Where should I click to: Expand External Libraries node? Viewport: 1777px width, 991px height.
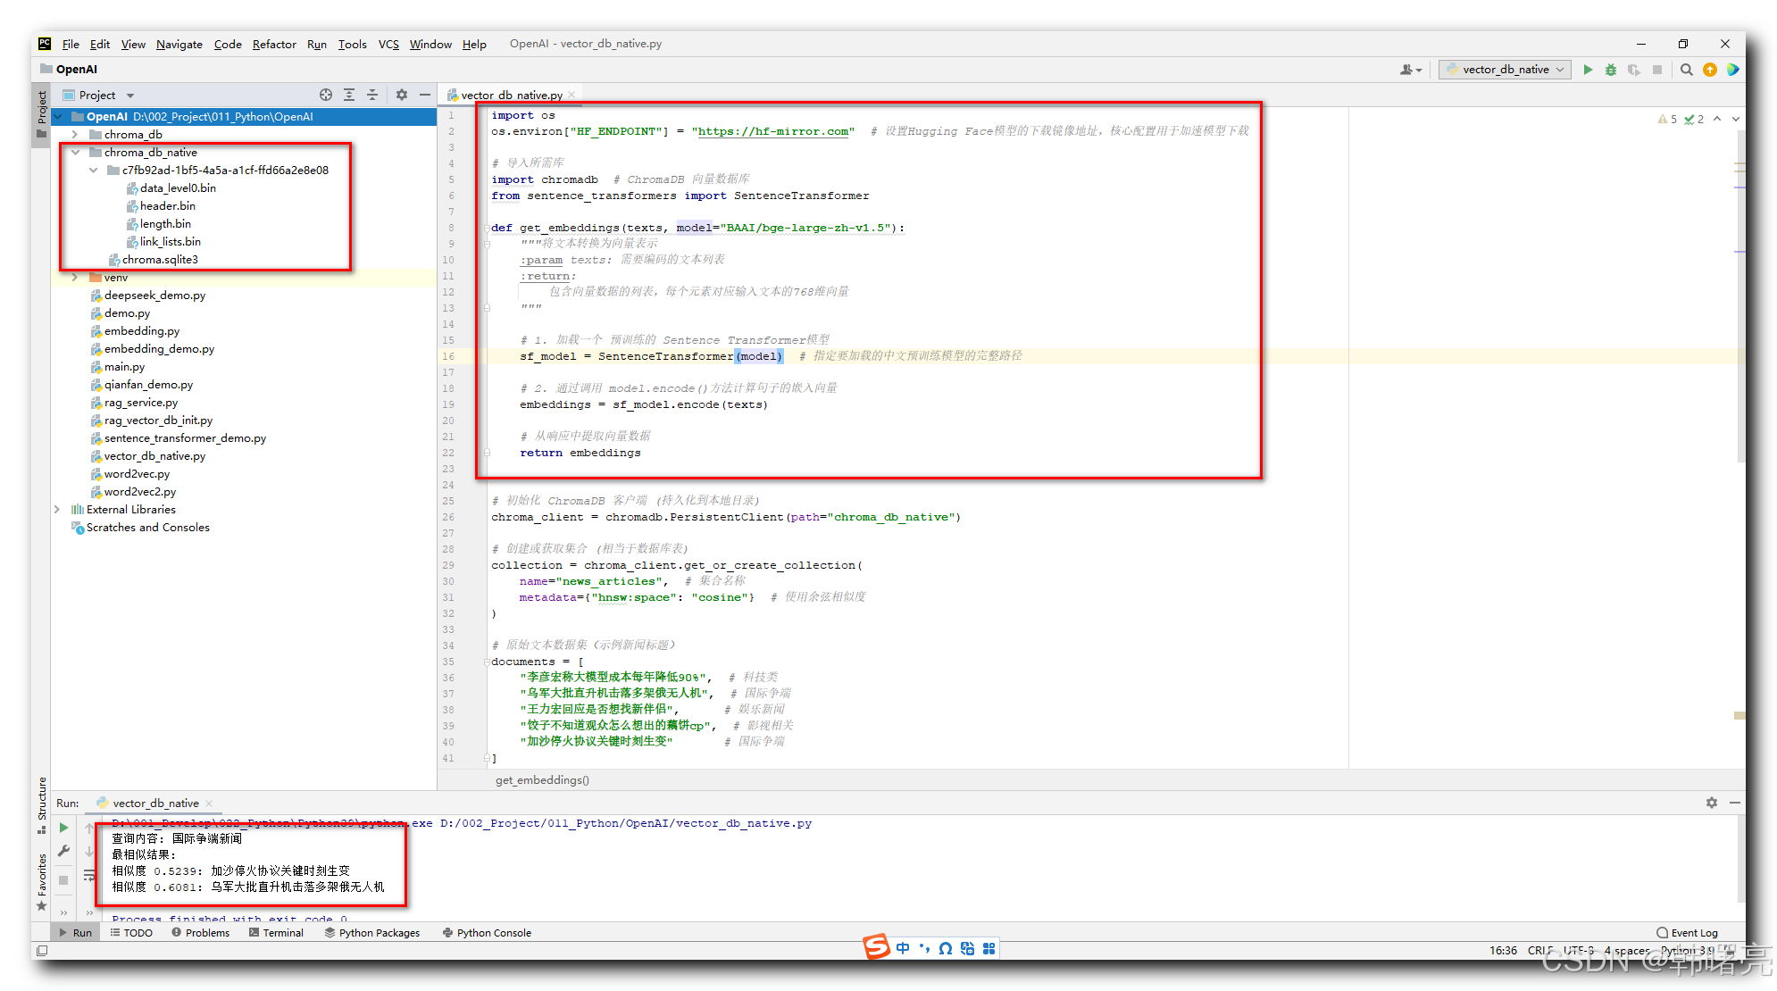point(57,510)
